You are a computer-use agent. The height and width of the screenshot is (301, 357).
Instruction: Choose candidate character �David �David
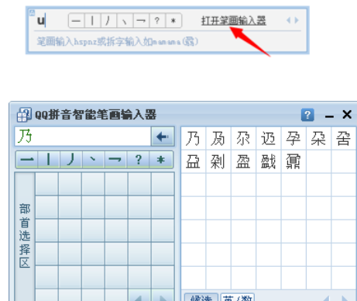[x=269, y=138]
